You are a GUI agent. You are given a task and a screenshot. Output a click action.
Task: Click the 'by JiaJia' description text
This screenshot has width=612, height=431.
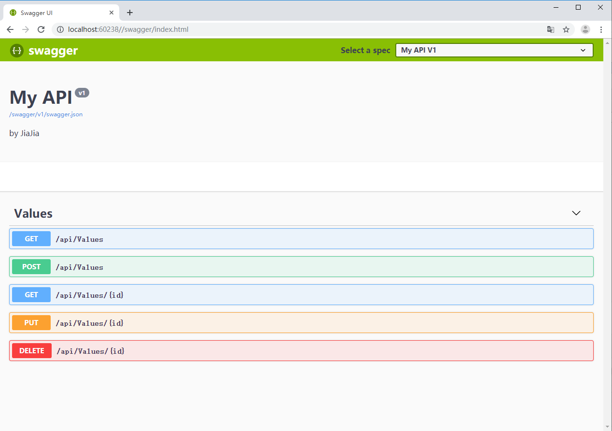point(24,133)
